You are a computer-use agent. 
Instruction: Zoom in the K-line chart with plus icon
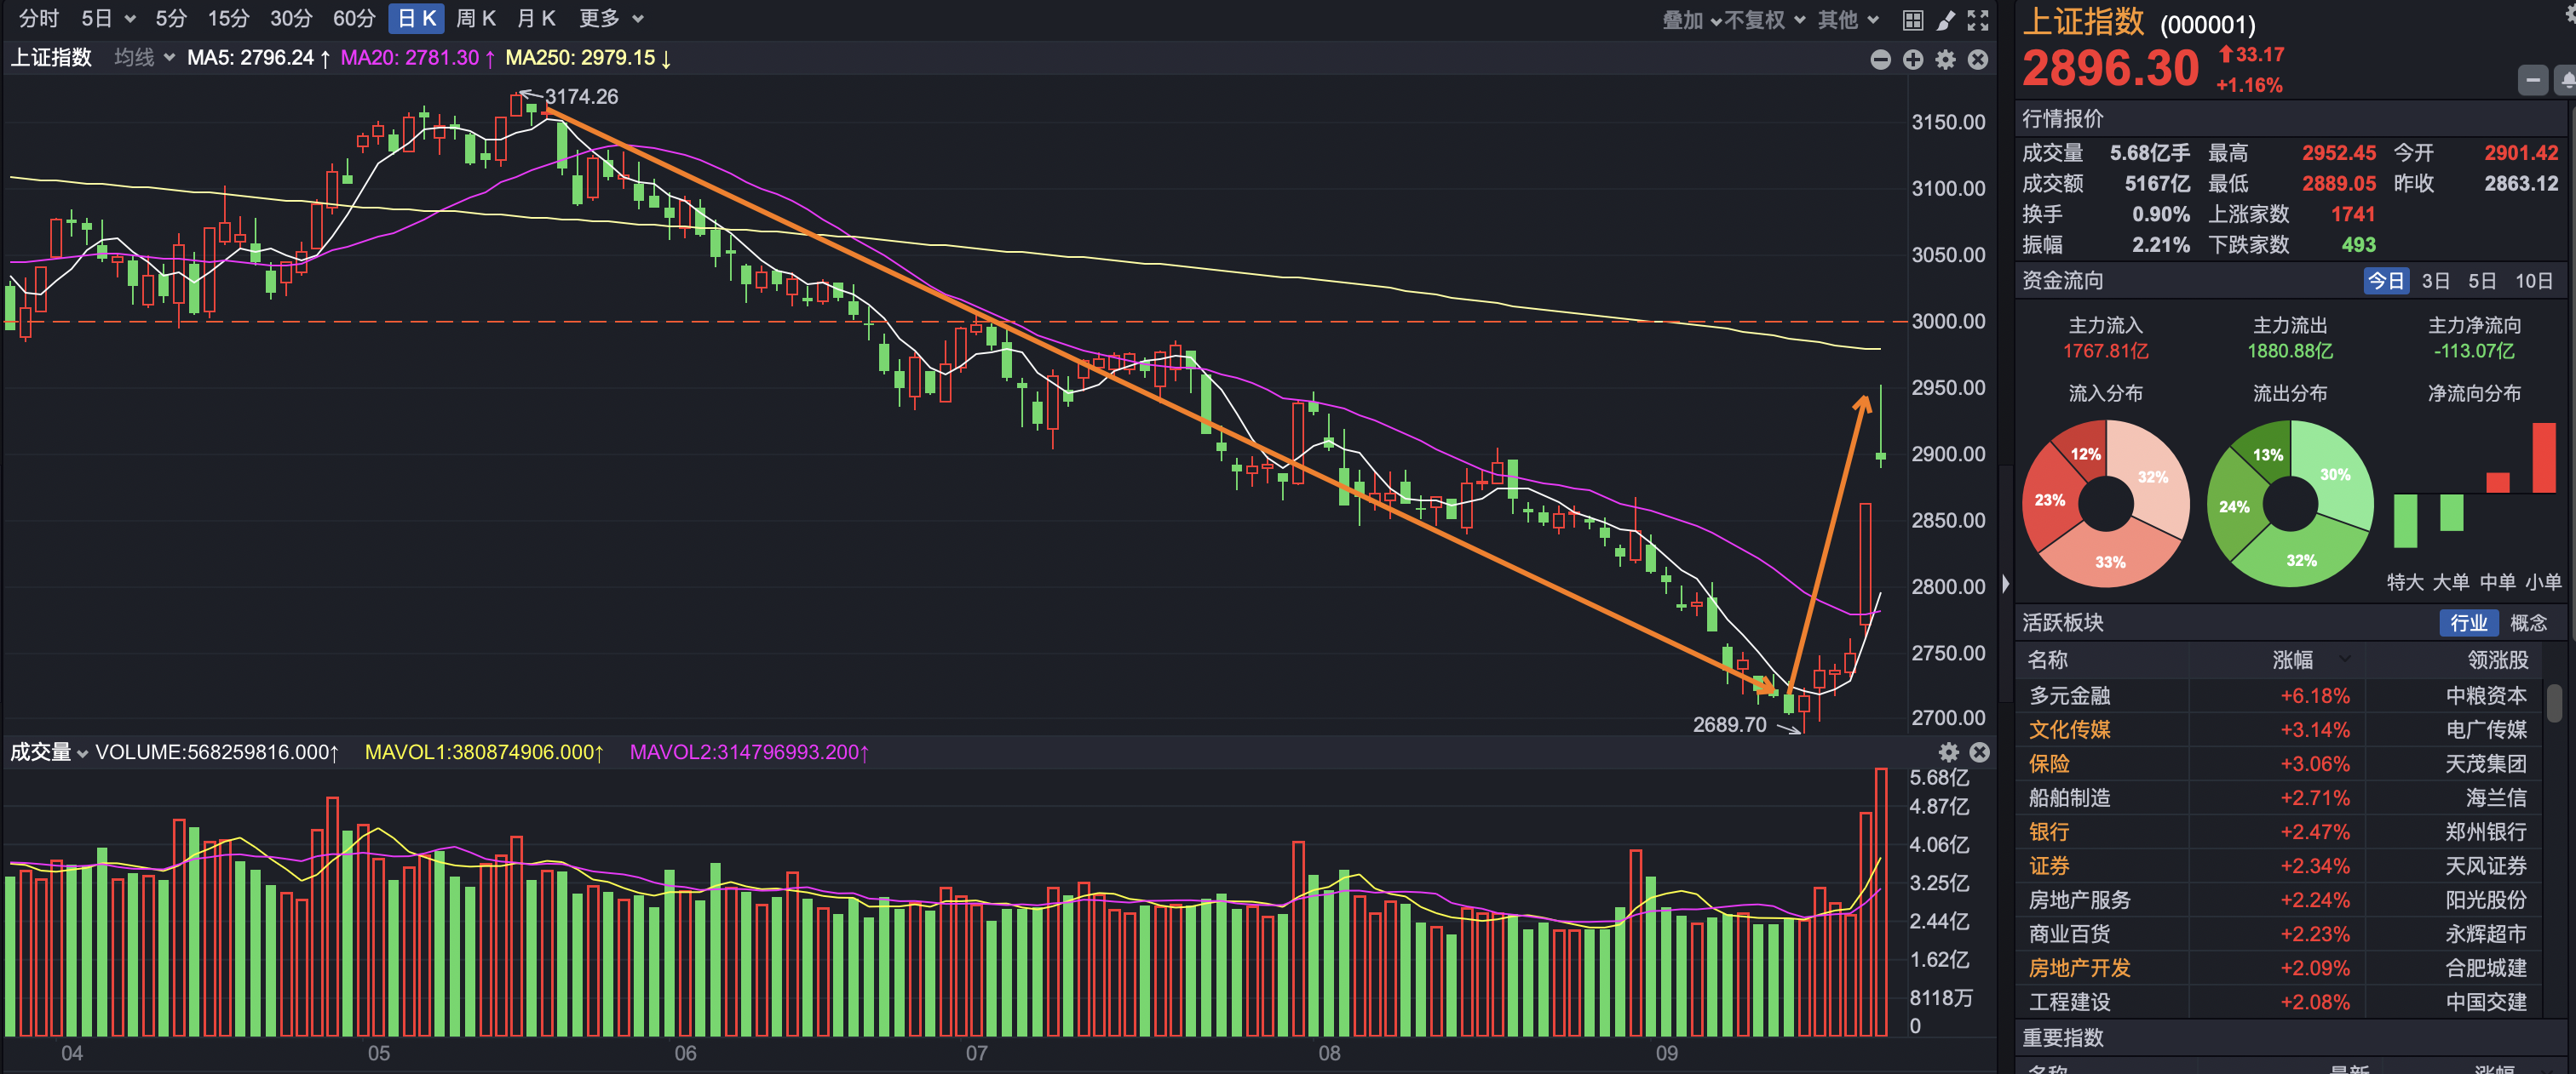[1912, 60]
